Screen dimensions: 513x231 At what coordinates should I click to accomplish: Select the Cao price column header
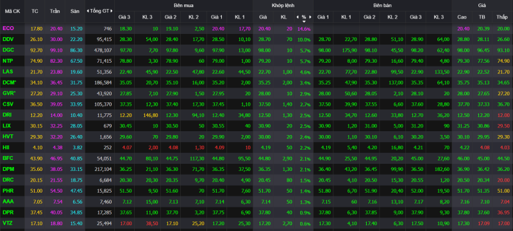[462, 17]
